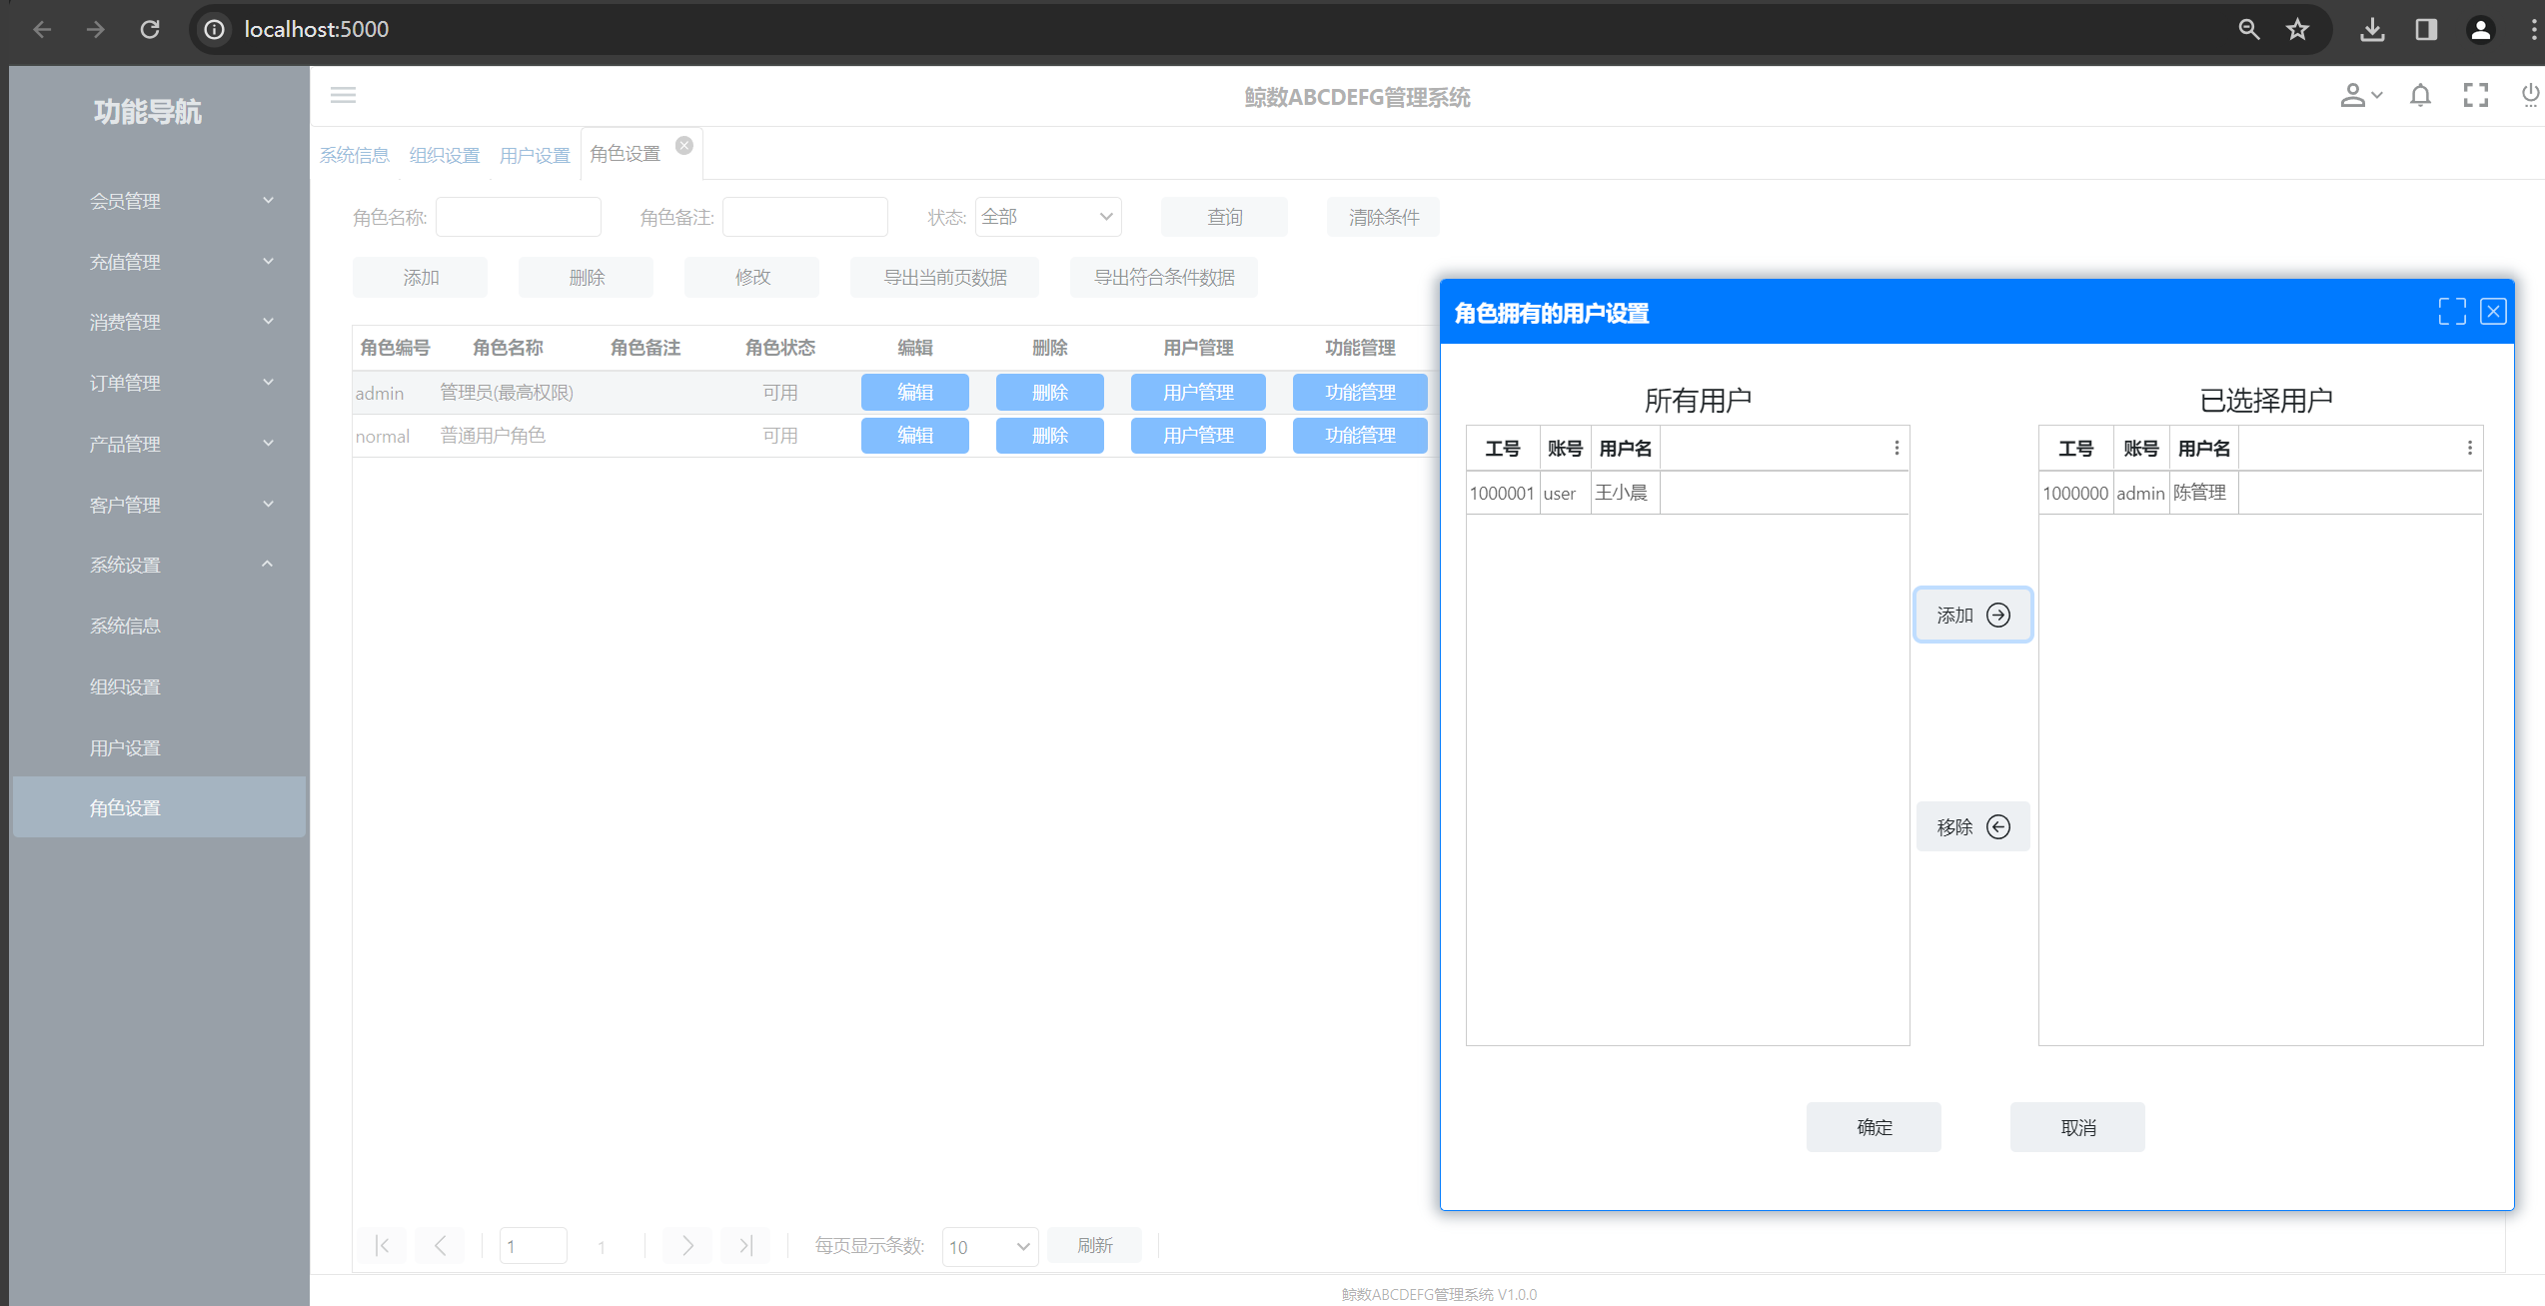The width and height of the screenshot is (2545, 1306).
Task: Close the 角色设置 tab
Action: tap(684, 146)
